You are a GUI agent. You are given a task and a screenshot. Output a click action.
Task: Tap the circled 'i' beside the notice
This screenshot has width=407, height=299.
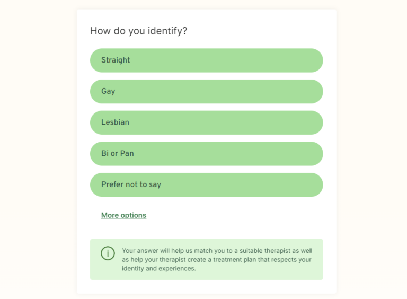108,253
